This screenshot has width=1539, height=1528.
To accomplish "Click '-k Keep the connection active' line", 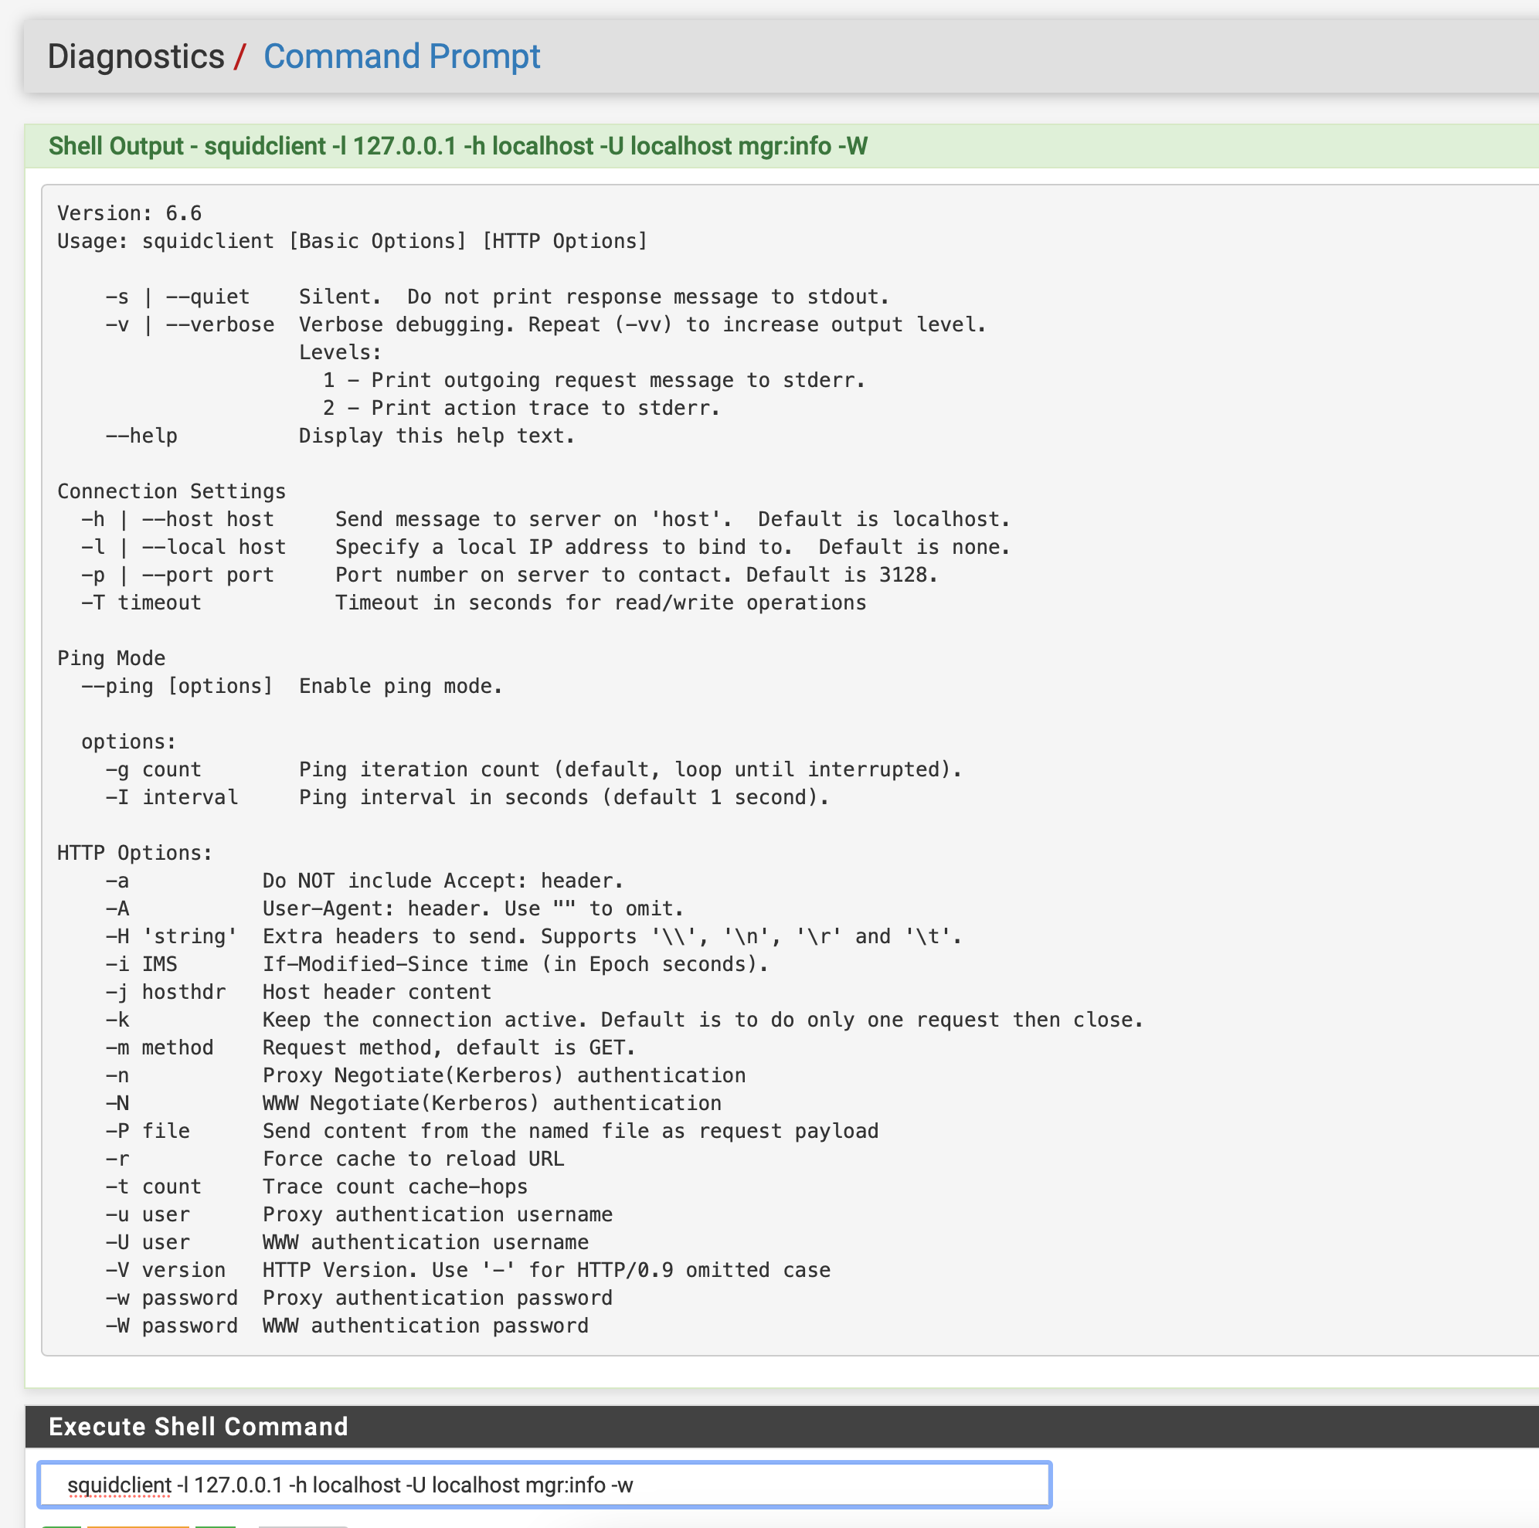I will coord(624,1020).
